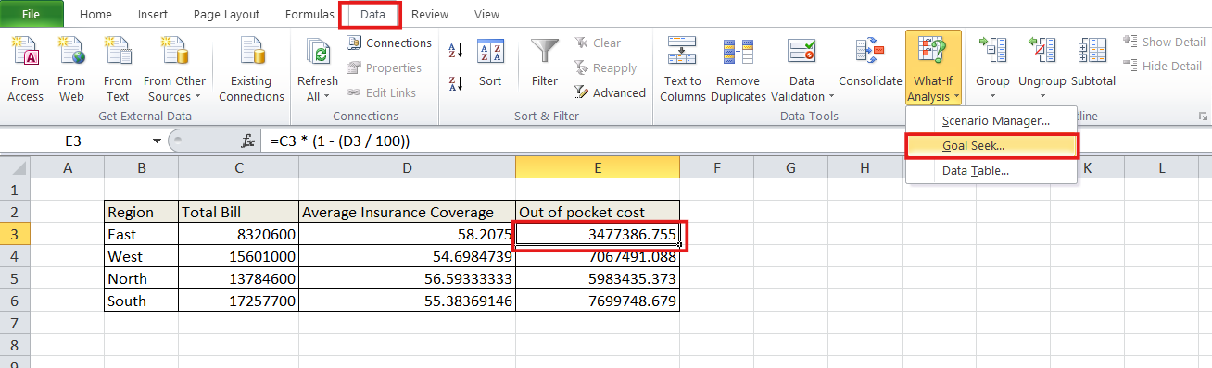Select cell with 3477386.755
Image resolution: width=1212 pixels, height=368 pixels.
(598, 234)
